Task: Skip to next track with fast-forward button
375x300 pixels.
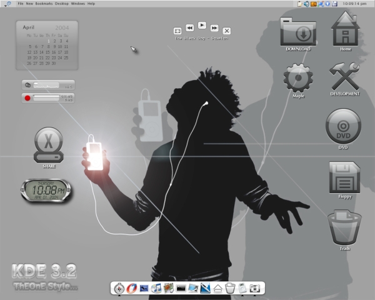Action: [214, 28]
